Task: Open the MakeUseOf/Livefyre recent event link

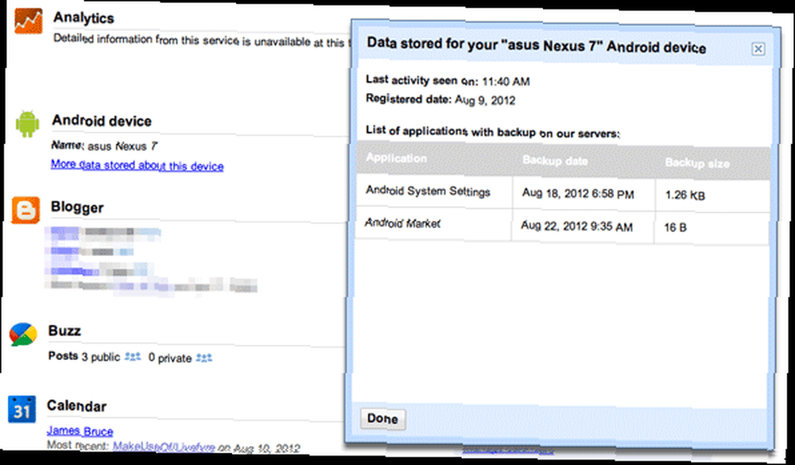Action: 164,447
